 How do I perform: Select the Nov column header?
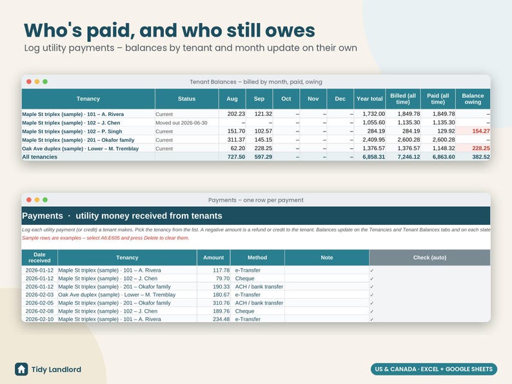313,99
